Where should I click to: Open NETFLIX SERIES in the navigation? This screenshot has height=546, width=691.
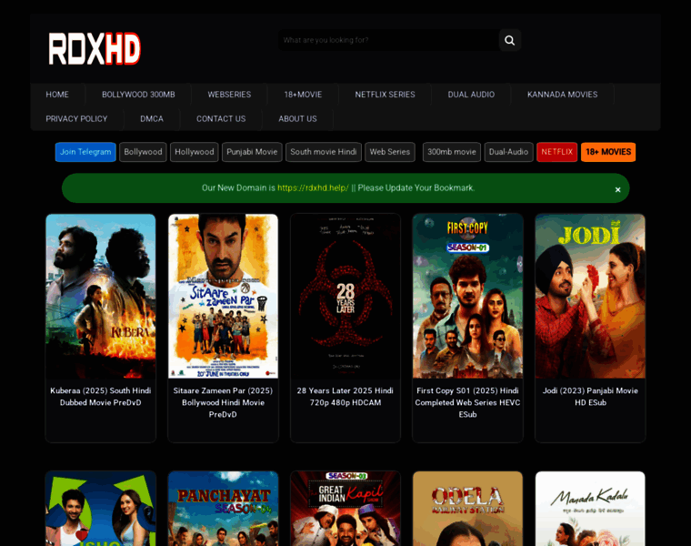[x=386, y=95]
